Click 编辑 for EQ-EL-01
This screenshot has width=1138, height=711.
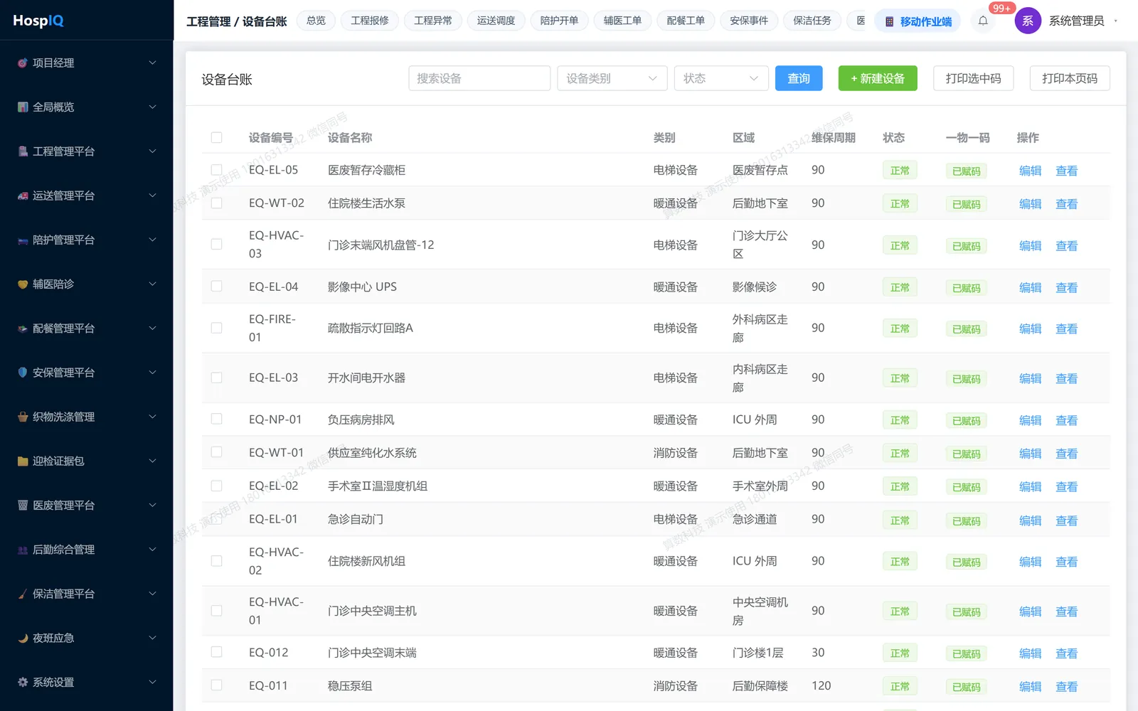pos(1030,520)
